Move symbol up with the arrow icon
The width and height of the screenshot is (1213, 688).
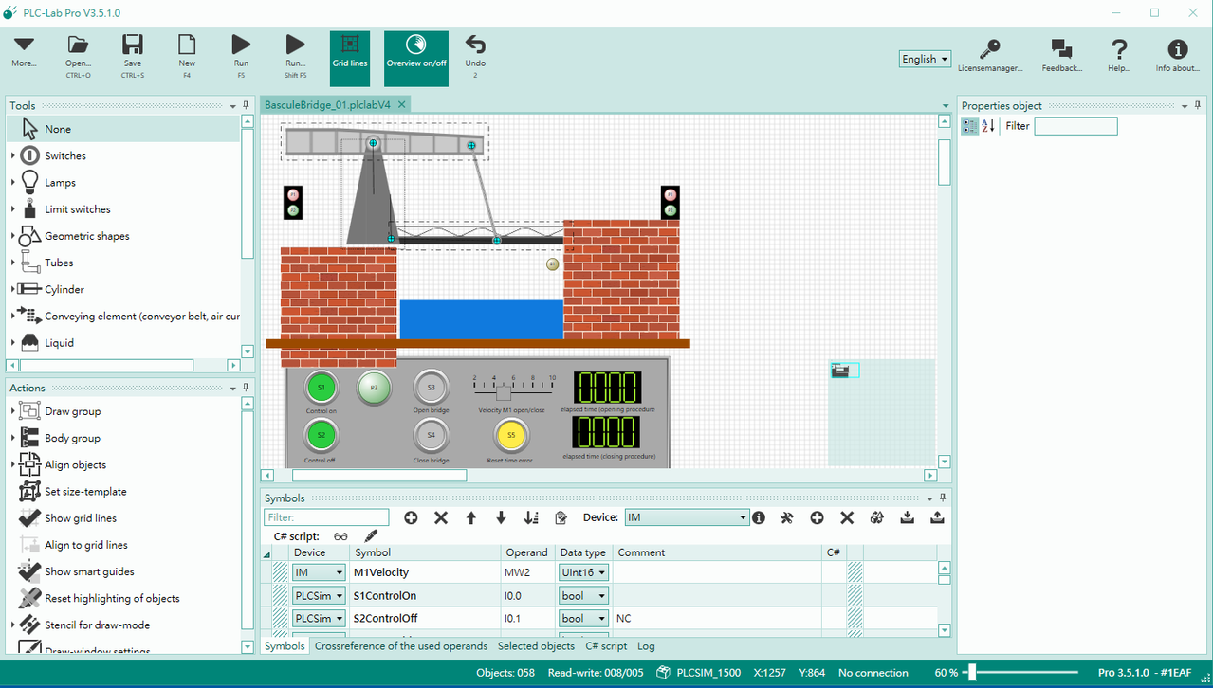[x=471, y=517]
